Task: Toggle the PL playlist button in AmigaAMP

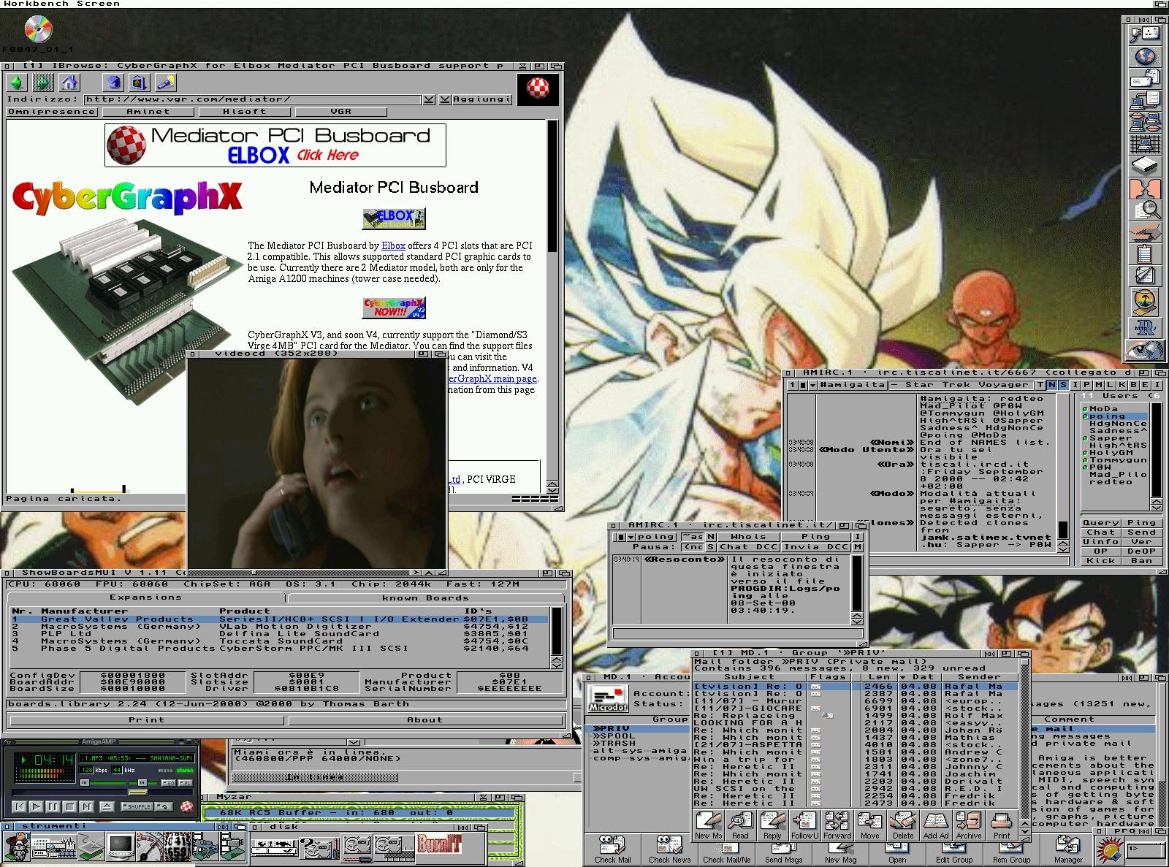Action: click(x=185, y=783)
